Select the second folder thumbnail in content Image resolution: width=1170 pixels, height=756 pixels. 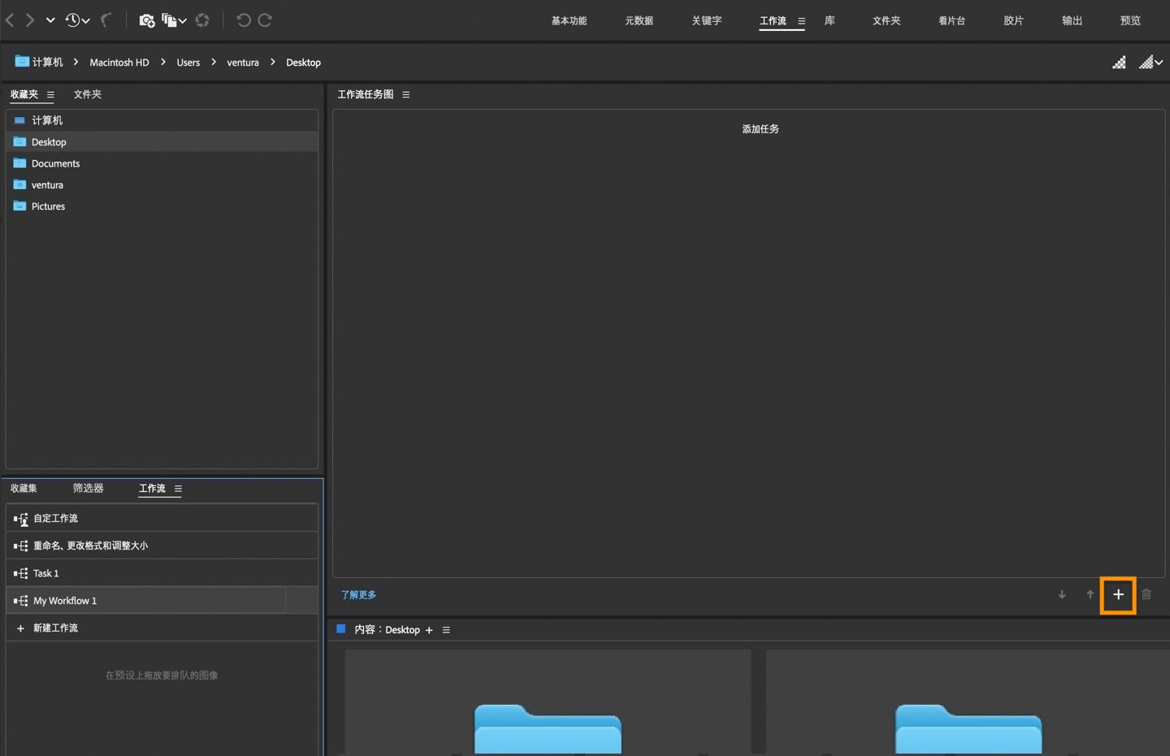pyautogui.click(x=968, y=702)
